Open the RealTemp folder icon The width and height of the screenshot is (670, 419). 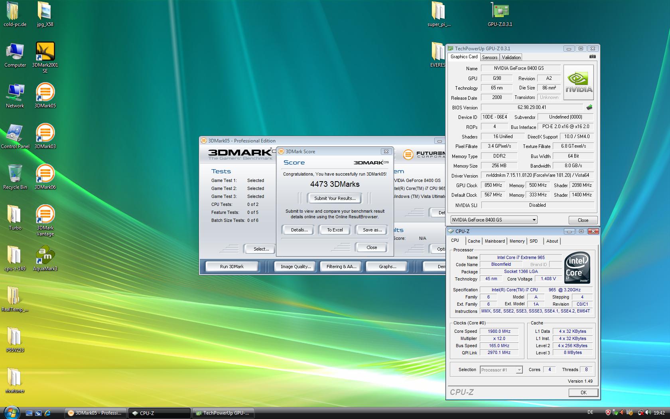[x=15, y=299]
